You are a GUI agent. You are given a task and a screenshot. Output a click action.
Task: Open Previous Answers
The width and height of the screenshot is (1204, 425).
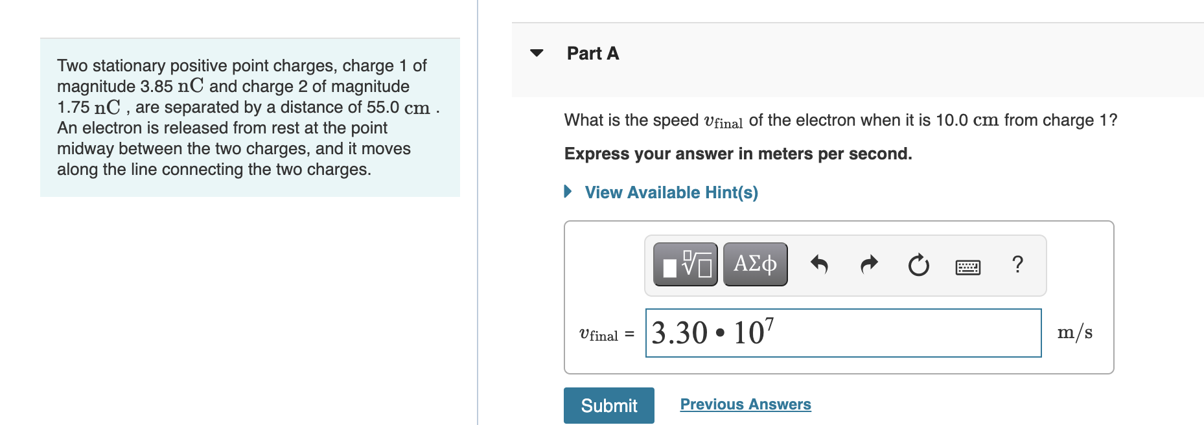click(x=745, y=404)
